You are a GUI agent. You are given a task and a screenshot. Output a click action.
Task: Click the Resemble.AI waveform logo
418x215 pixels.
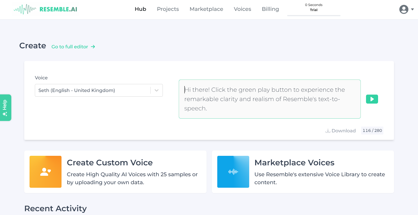point(45,9)
